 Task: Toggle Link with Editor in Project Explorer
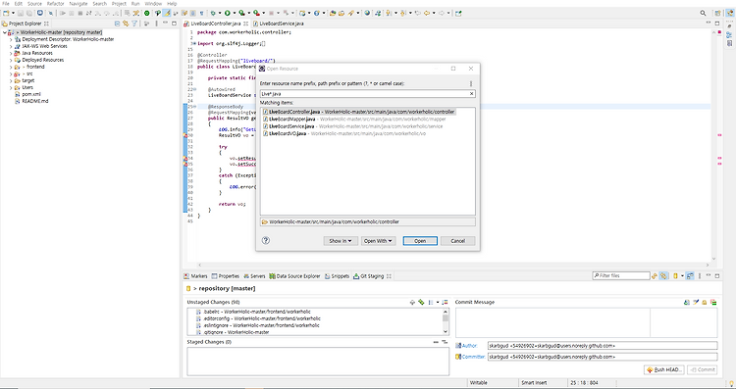[x=126, y=23]
